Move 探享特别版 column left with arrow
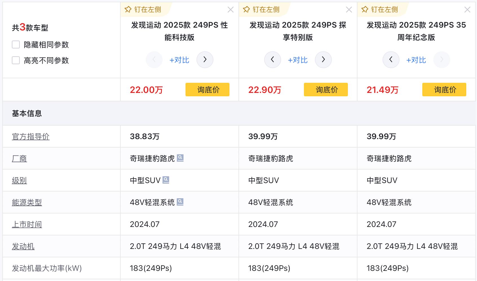Image resolution: width=477 pixels, height=281 pixels. pos(272,60)
